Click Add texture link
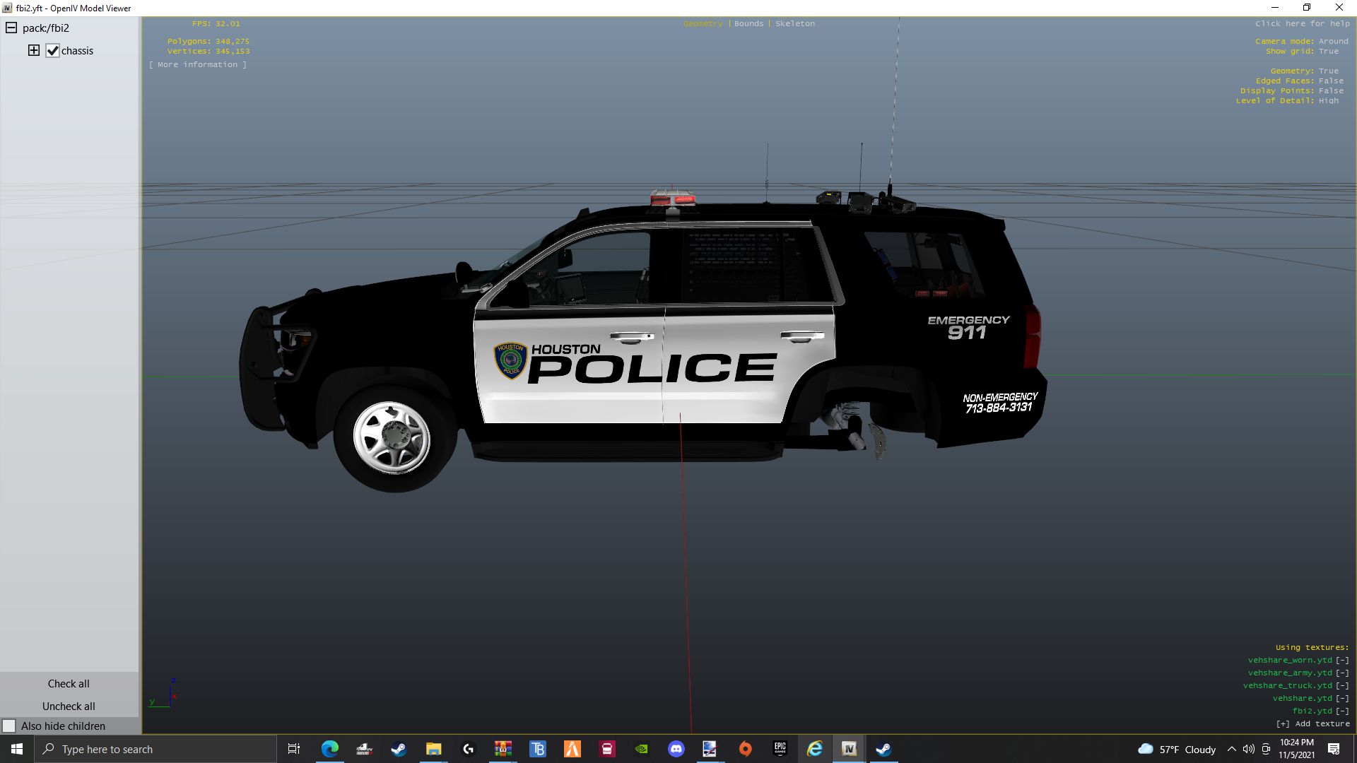 pos(1314,724)
